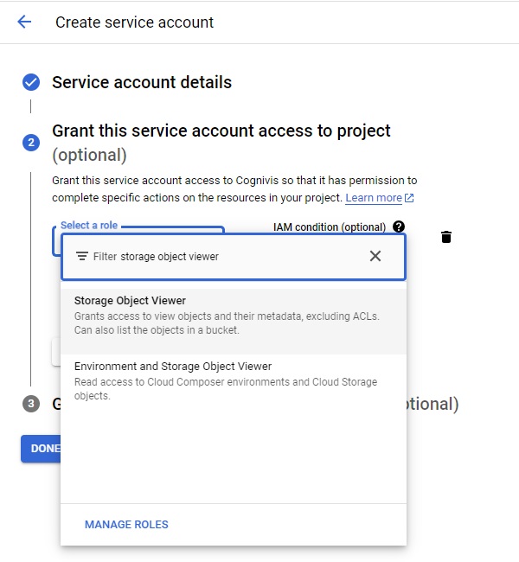The image size is (519, 562).
Task: Click the back arrow to previous page
Action: 24,22
